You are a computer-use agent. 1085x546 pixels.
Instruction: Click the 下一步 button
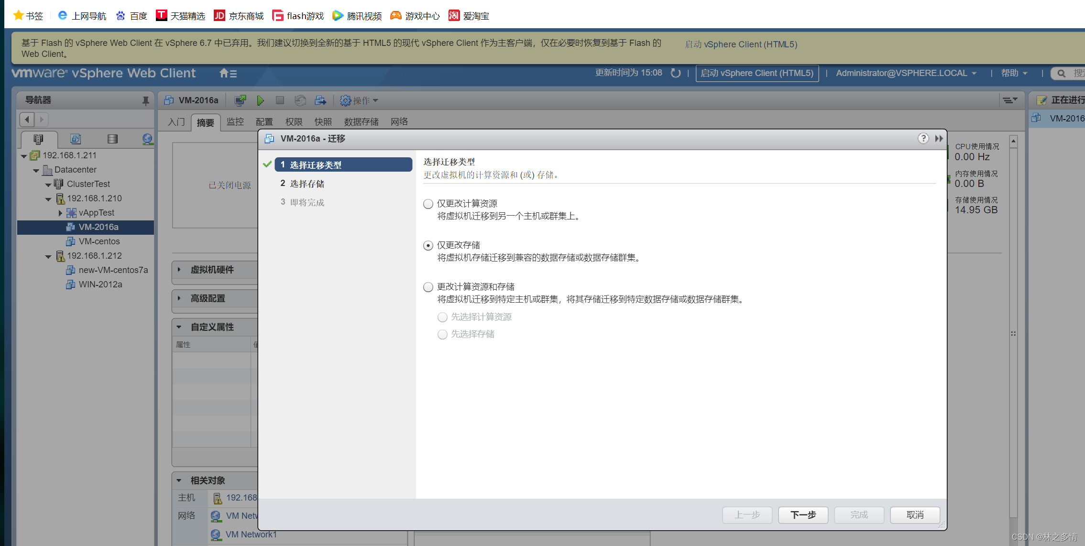tap(802, 515)
